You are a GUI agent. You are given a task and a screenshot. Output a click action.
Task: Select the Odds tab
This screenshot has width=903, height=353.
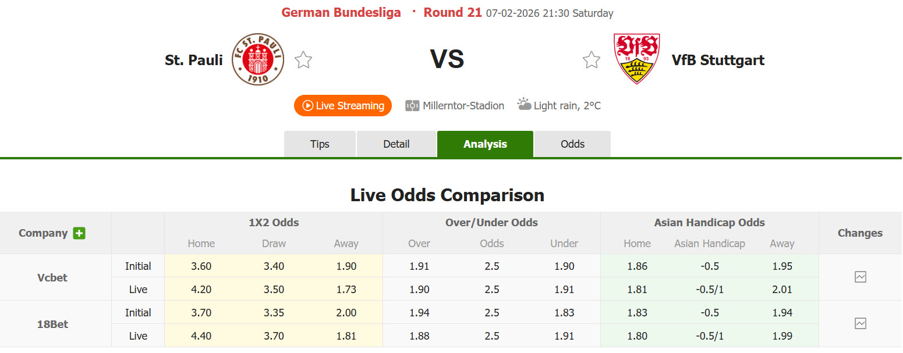coord(572,144)
